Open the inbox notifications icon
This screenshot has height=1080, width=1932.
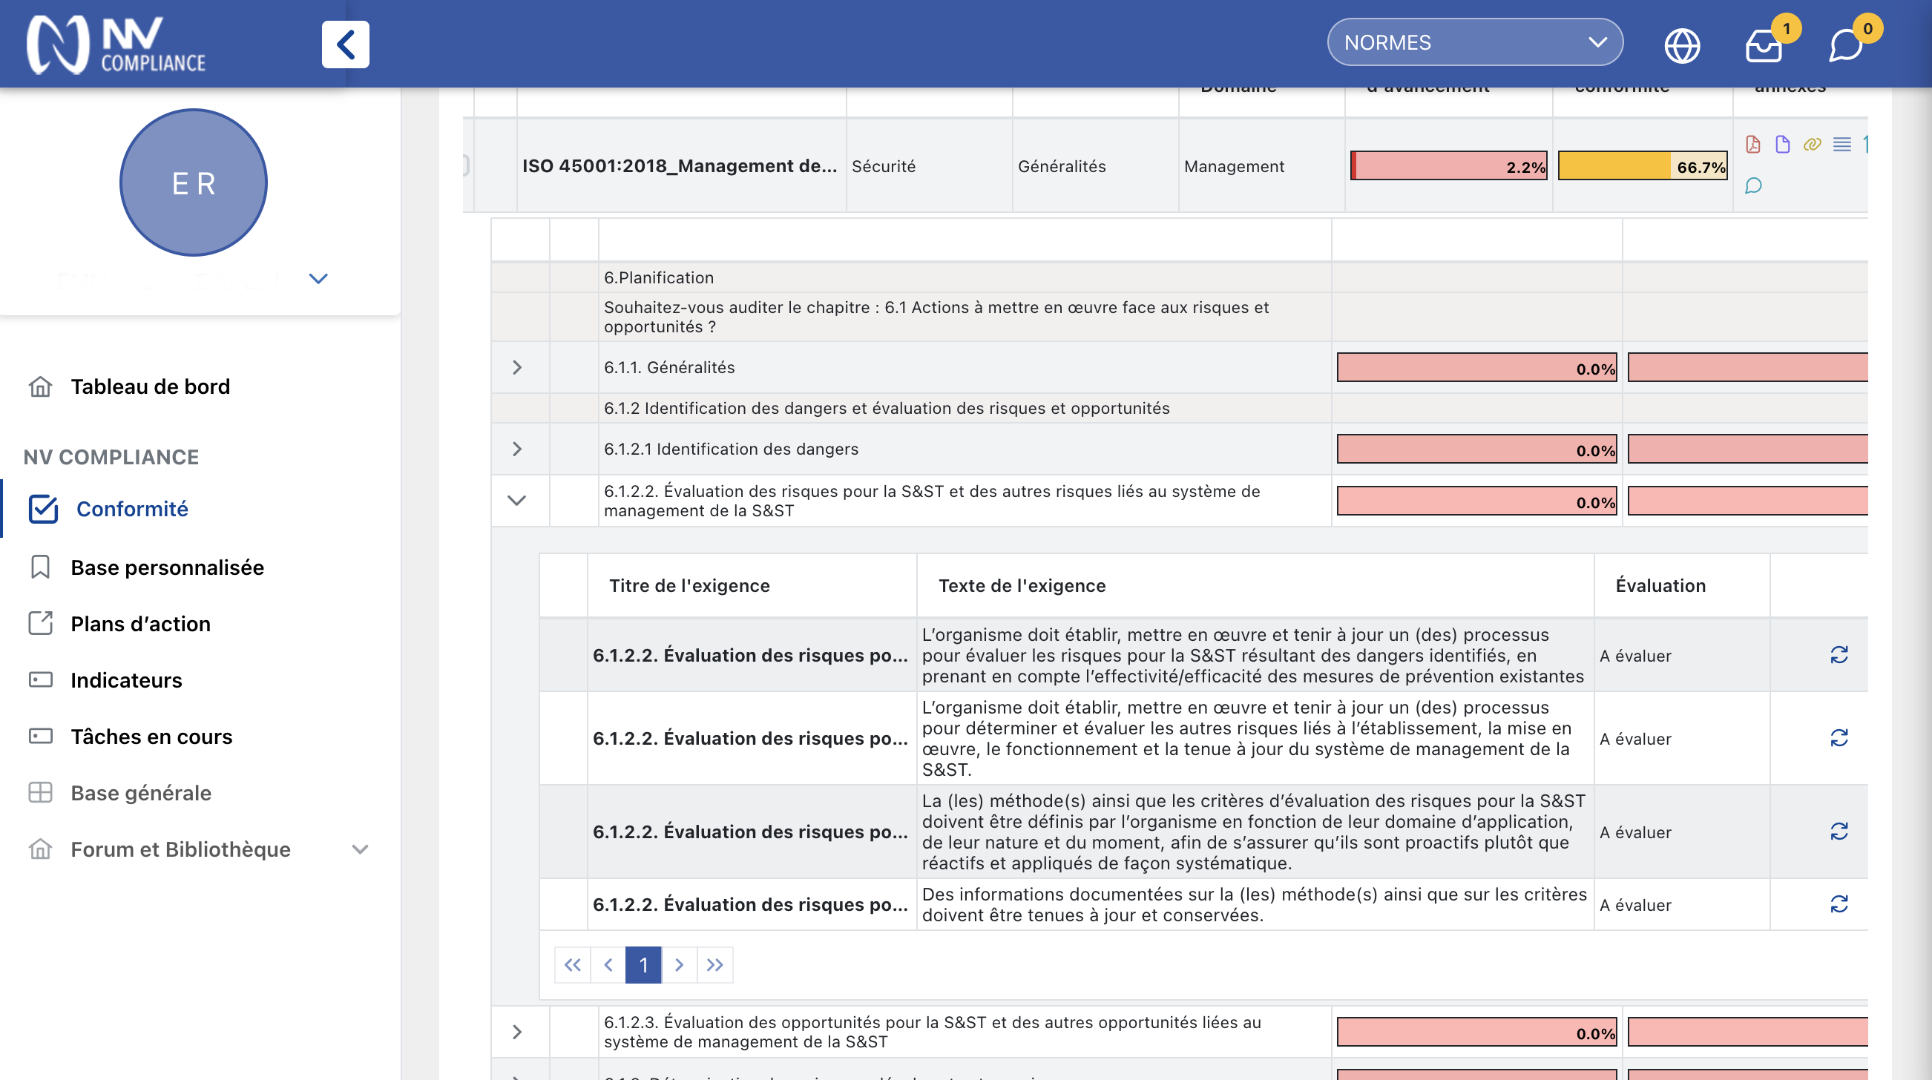(x=1764, y=46)
